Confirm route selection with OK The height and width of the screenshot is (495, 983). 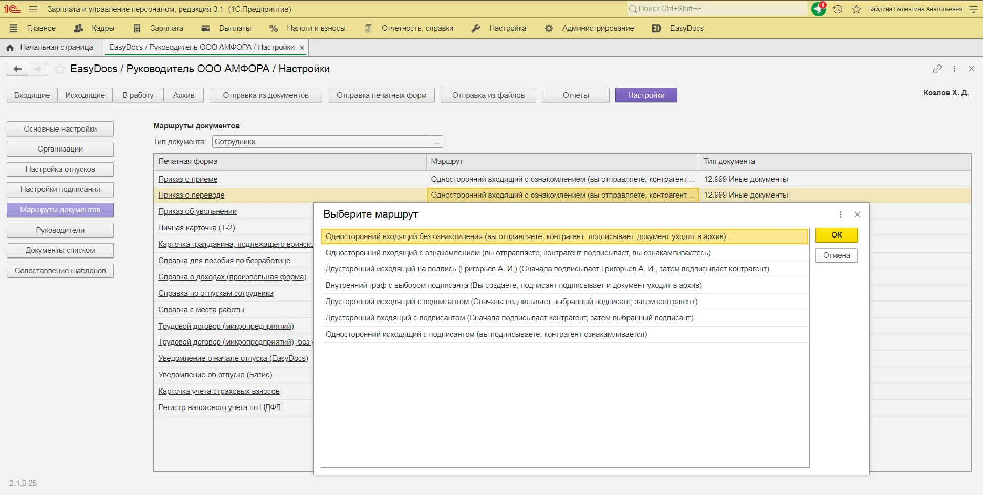[836, 235]
